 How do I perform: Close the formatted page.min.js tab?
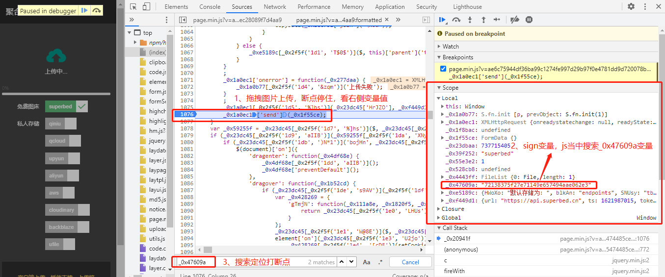point(386,20)
